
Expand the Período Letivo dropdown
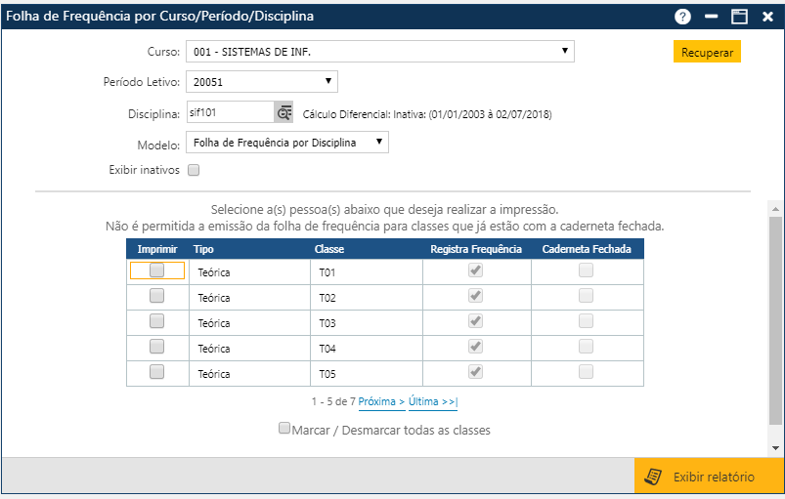point(261,82)
